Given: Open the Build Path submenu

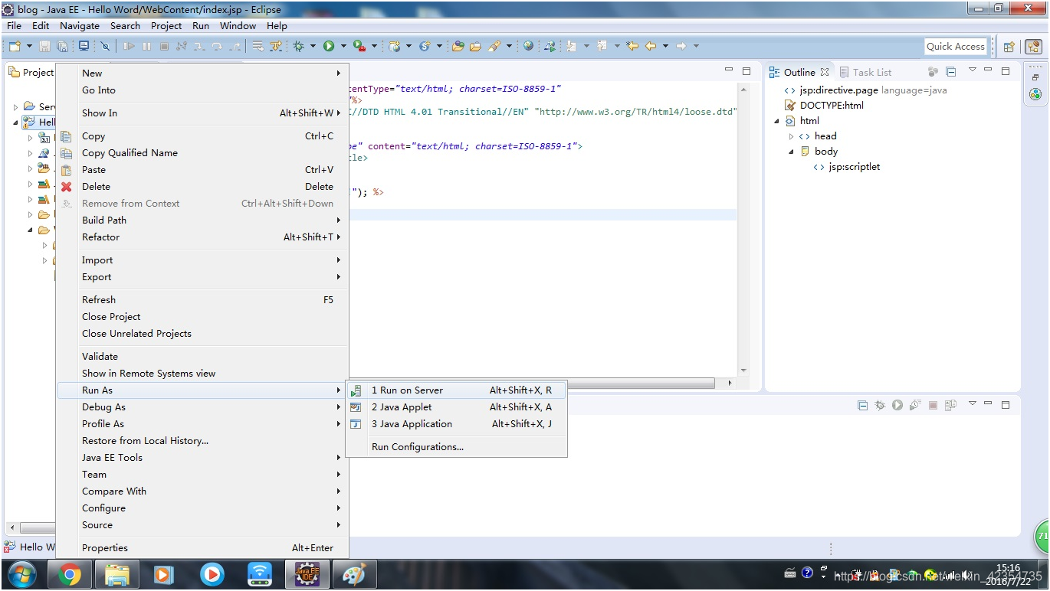Looking at the screenshot, I should [202, 220].
